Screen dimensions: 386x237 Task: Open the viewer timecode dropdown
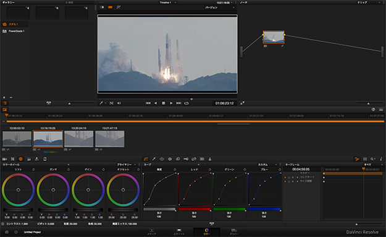[224, 2]
